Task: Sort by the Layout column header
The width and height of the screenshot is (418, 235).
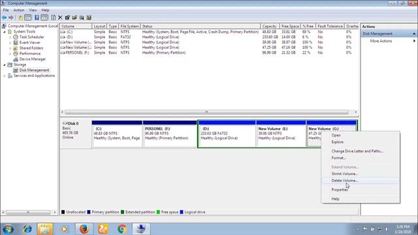Action: (x=99, y=26)
